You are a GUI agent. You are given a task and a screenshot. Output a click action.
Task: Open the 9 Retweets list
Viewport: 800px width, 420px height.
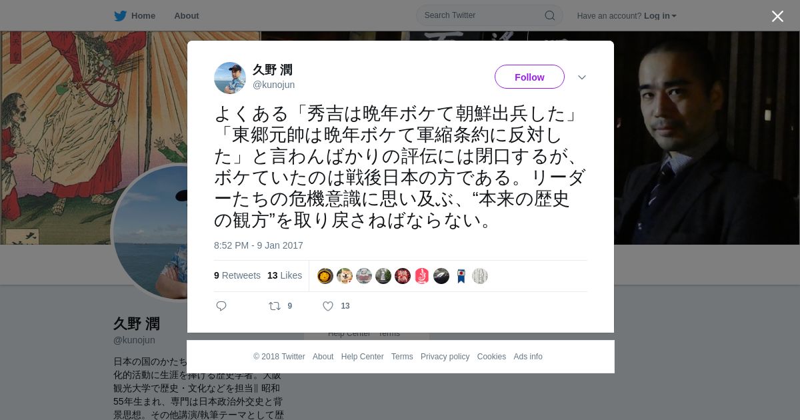(x=237, y=275)
